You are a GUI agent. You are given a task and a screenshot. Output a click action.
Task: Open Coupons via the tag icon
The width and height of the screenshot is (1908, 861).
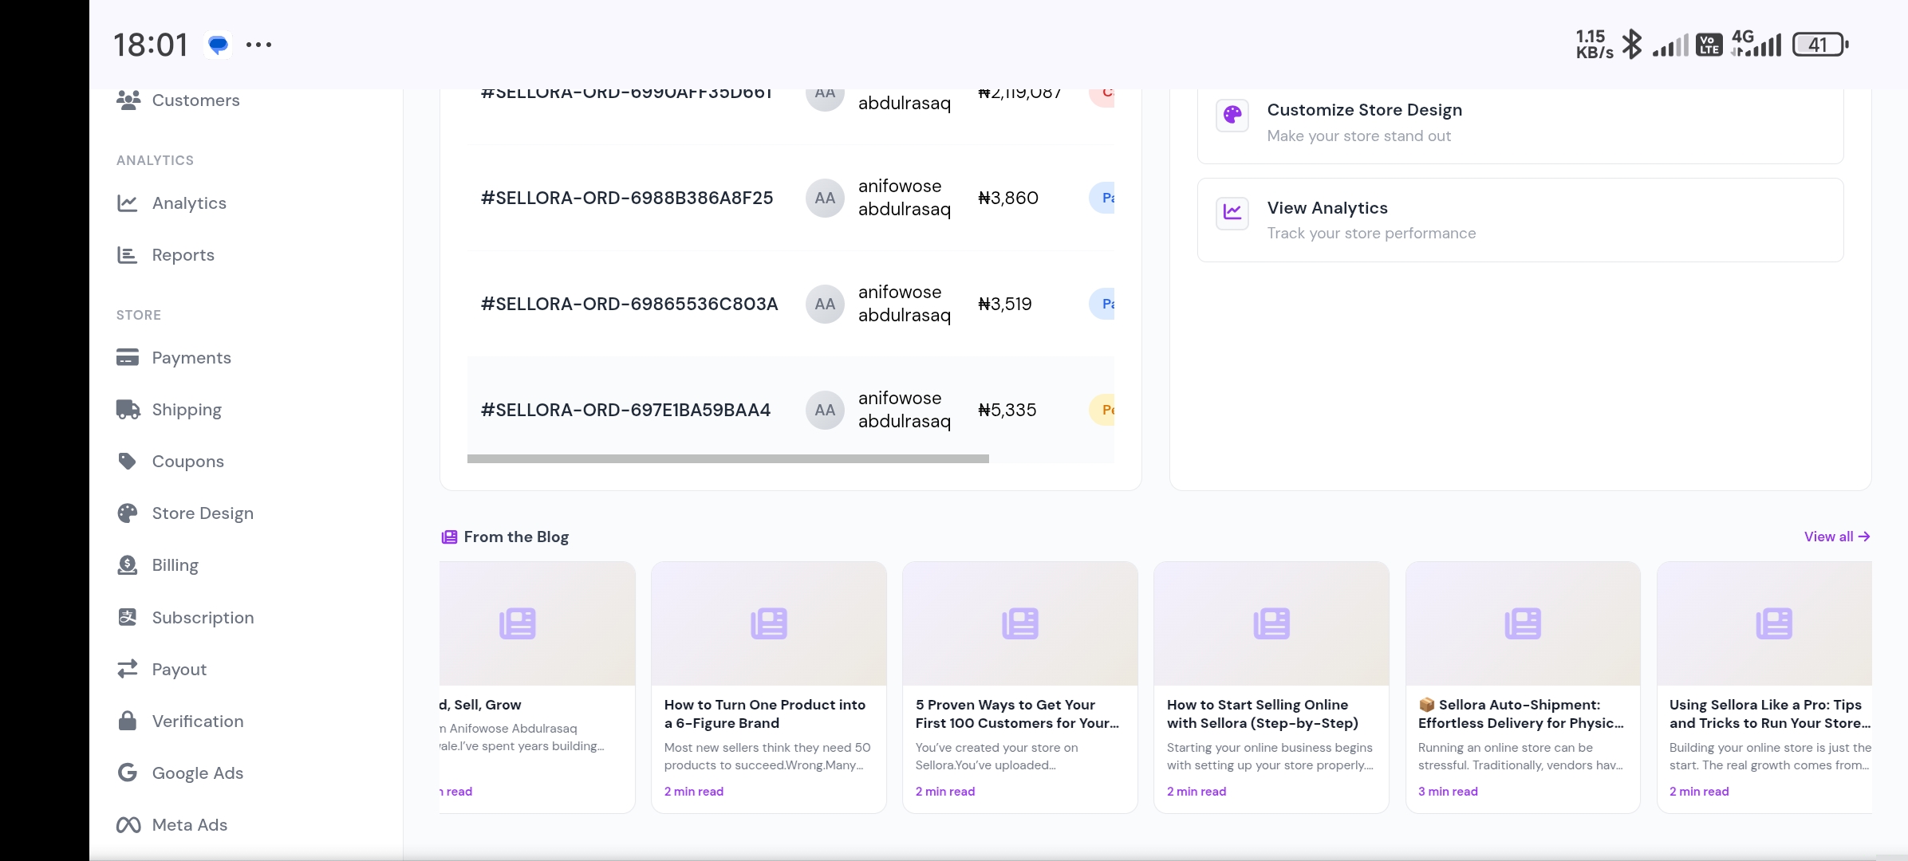[128, 462]
